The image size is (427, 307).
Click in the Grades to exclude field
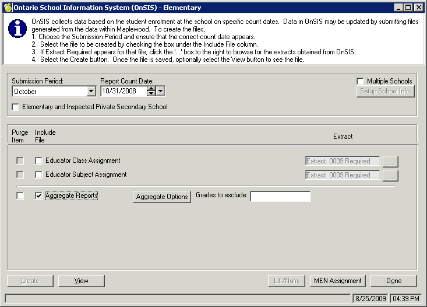pos(280,197)
